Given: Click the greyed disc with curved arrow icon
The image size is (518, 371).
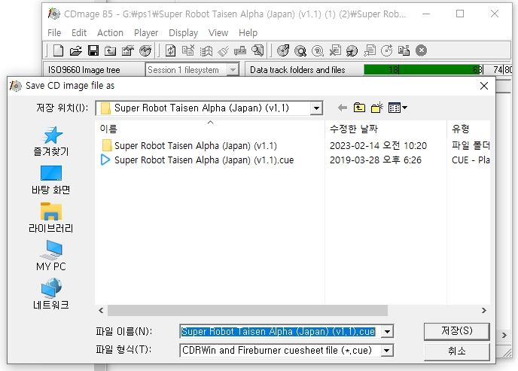Looking at the screenshot, I should point(387,50).
